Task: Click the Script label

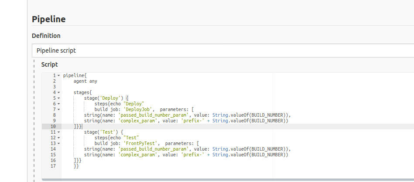Action: 49,64
